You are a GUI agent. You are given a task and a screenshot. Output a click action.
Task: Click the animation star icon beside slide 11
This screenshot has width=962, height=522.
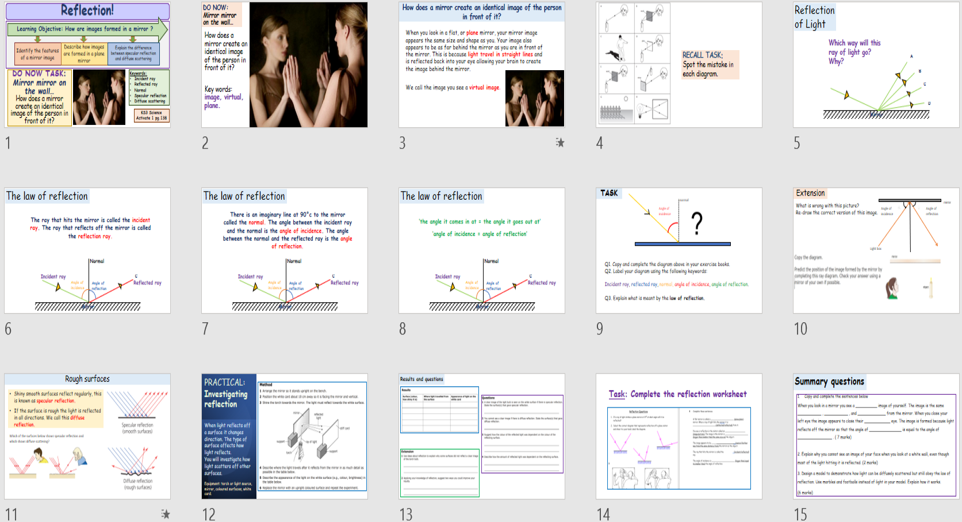166,514
